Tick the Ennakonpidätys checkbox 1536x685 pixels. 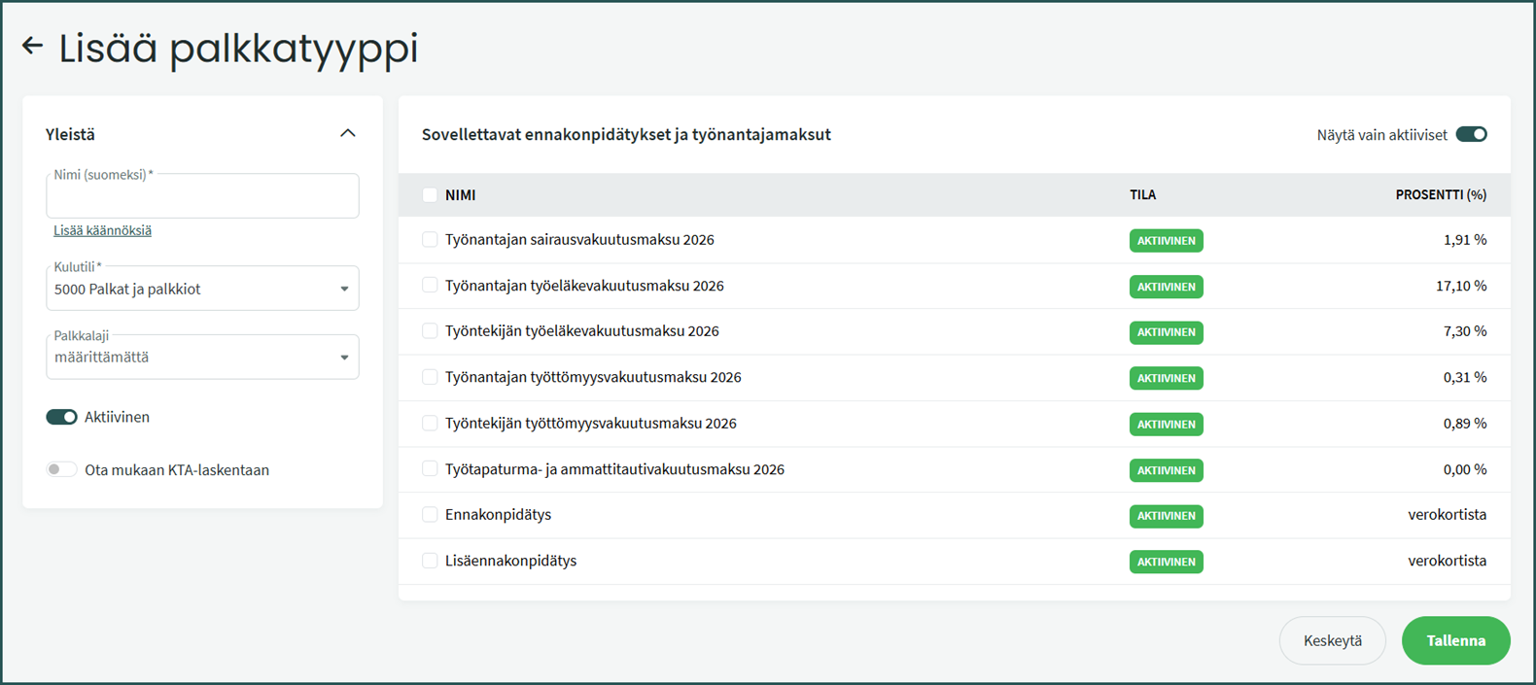[430, 514]
